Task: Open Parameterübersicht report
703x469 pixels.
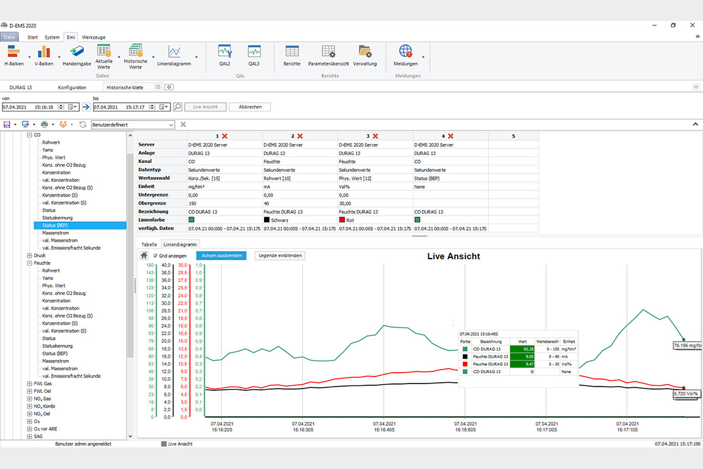Action: pyautogui.click(x=328, y=55)
